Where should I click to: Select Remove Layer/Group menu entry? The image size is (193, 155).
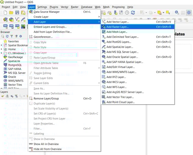(64, 98)
